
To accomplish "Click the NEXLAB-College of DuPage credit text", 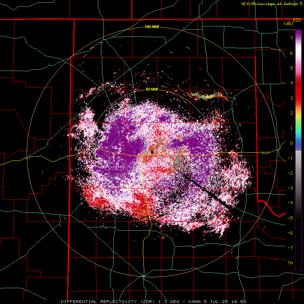I will pos(272,4).
